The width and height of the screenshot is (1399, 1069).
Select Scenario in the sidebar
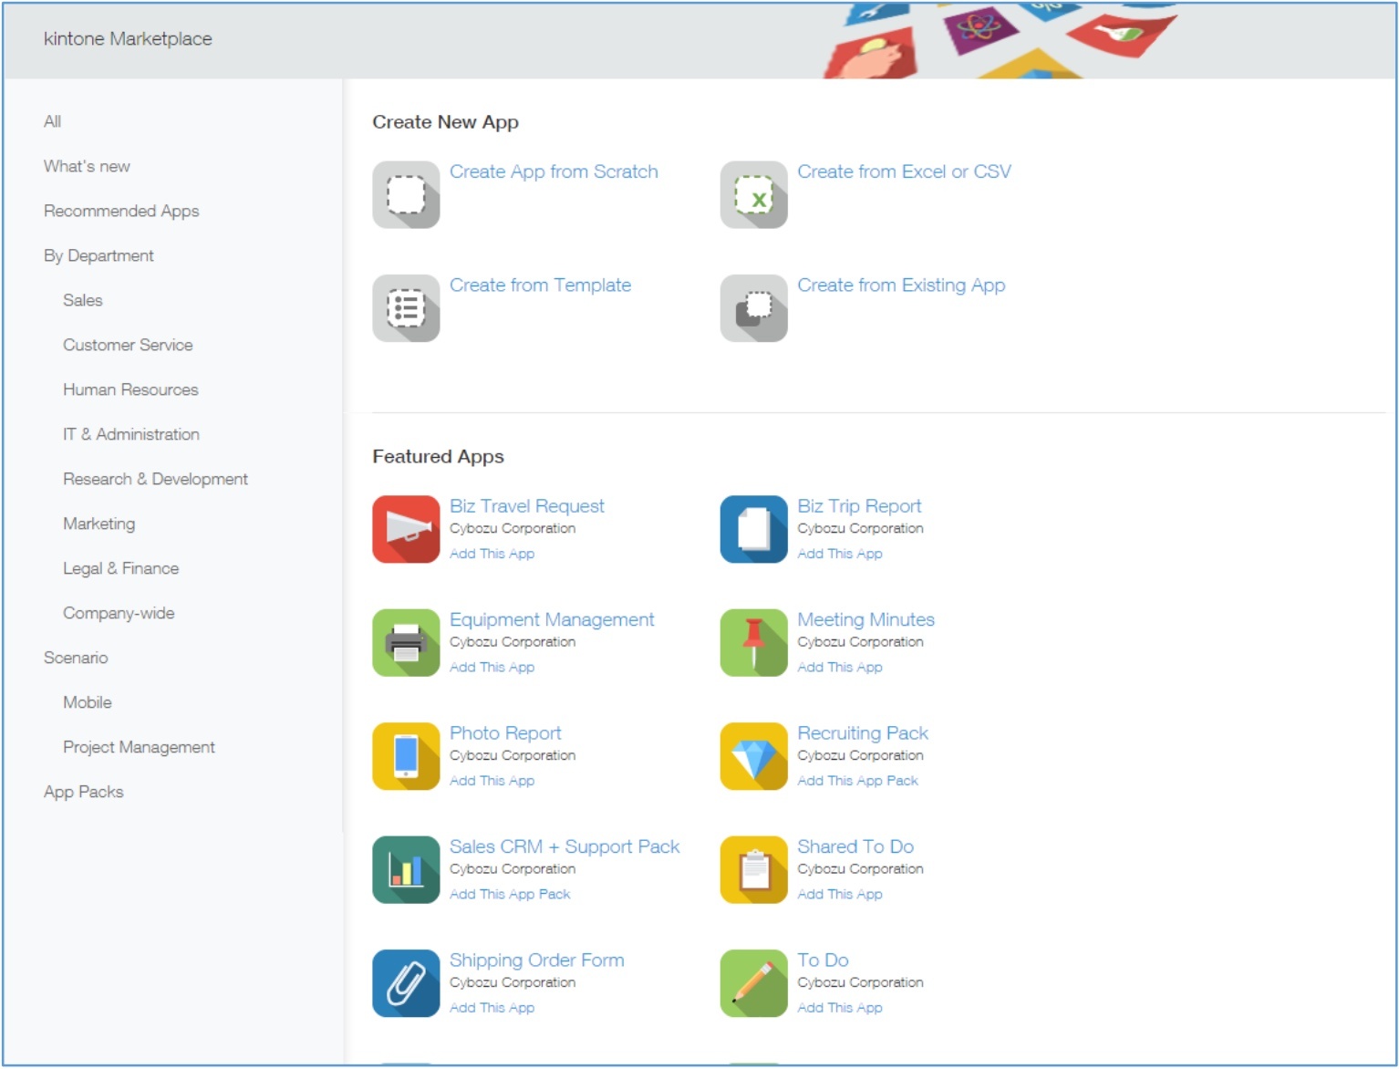(x=76, y=659)
